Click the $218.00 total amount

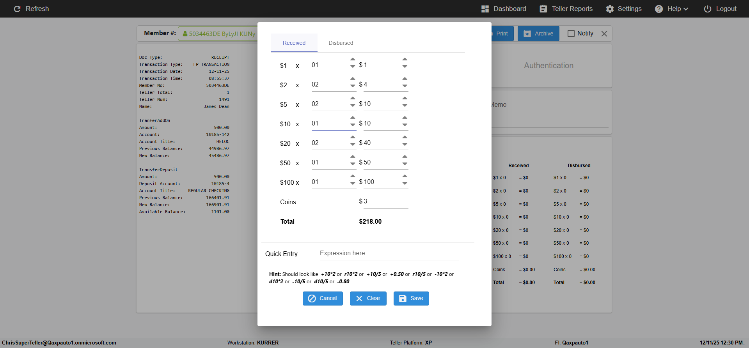[370, 221]
